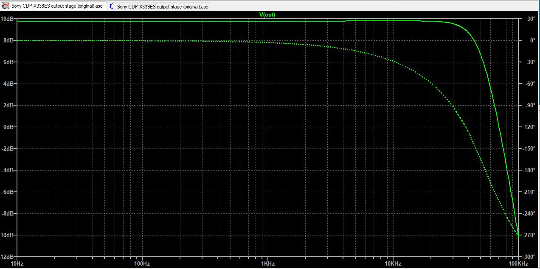540x269 pixels.
Task: Click the 100KHz frequency axis label
Action: pos(517,263)
